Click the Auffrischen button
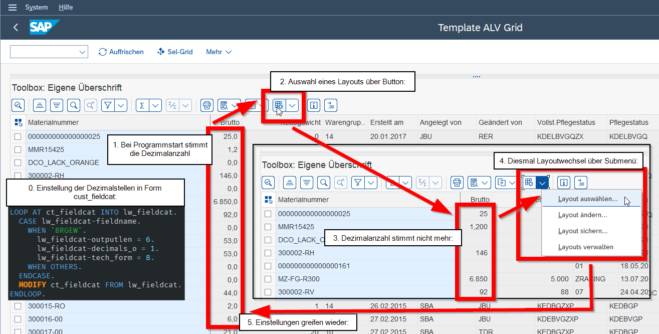659x334 pixels. click(x=121, y=52)
